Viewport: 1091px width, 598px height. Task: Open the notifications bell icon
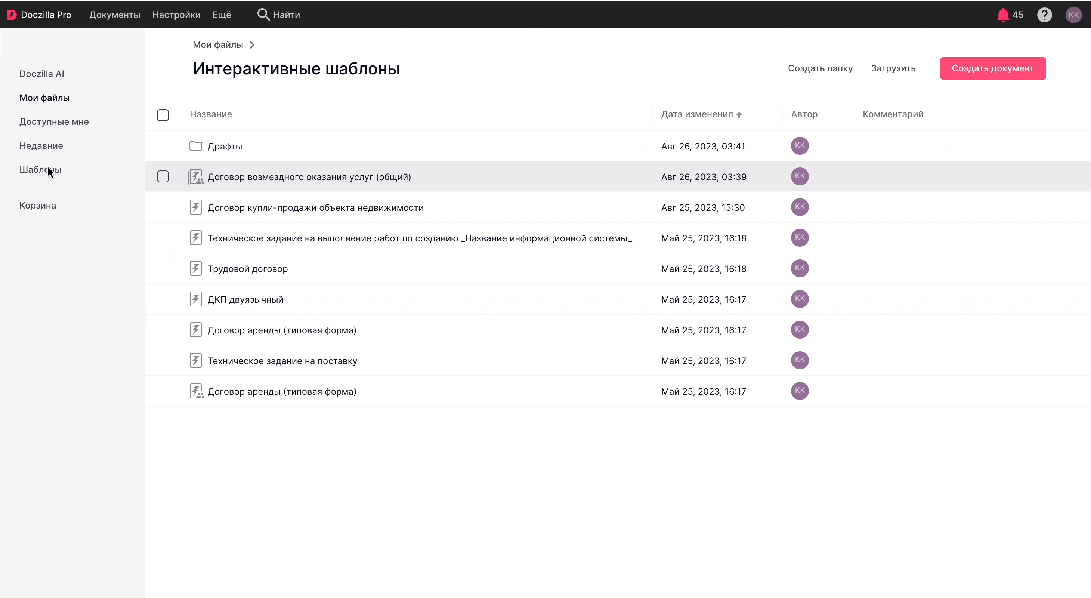tap(1002, 15)
